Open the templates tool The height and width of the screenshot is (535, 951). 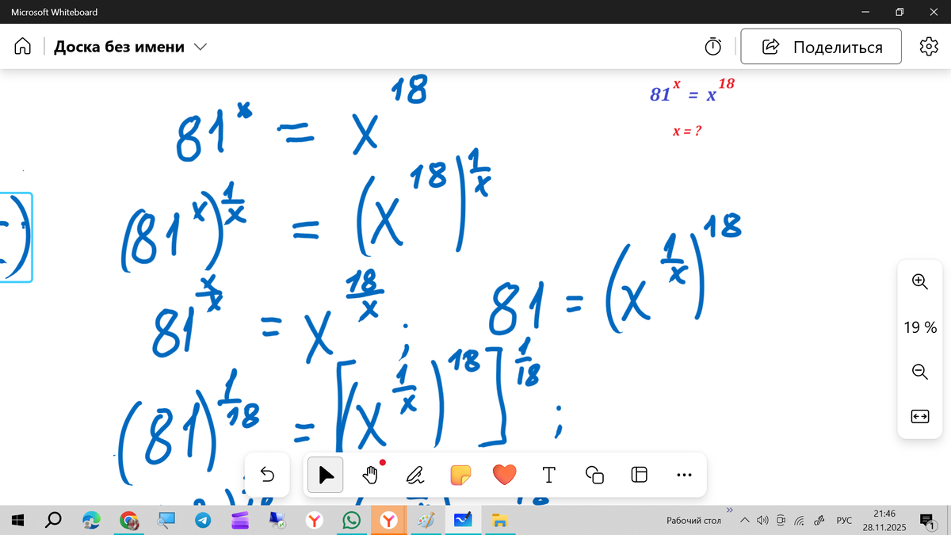click(640, 475)
